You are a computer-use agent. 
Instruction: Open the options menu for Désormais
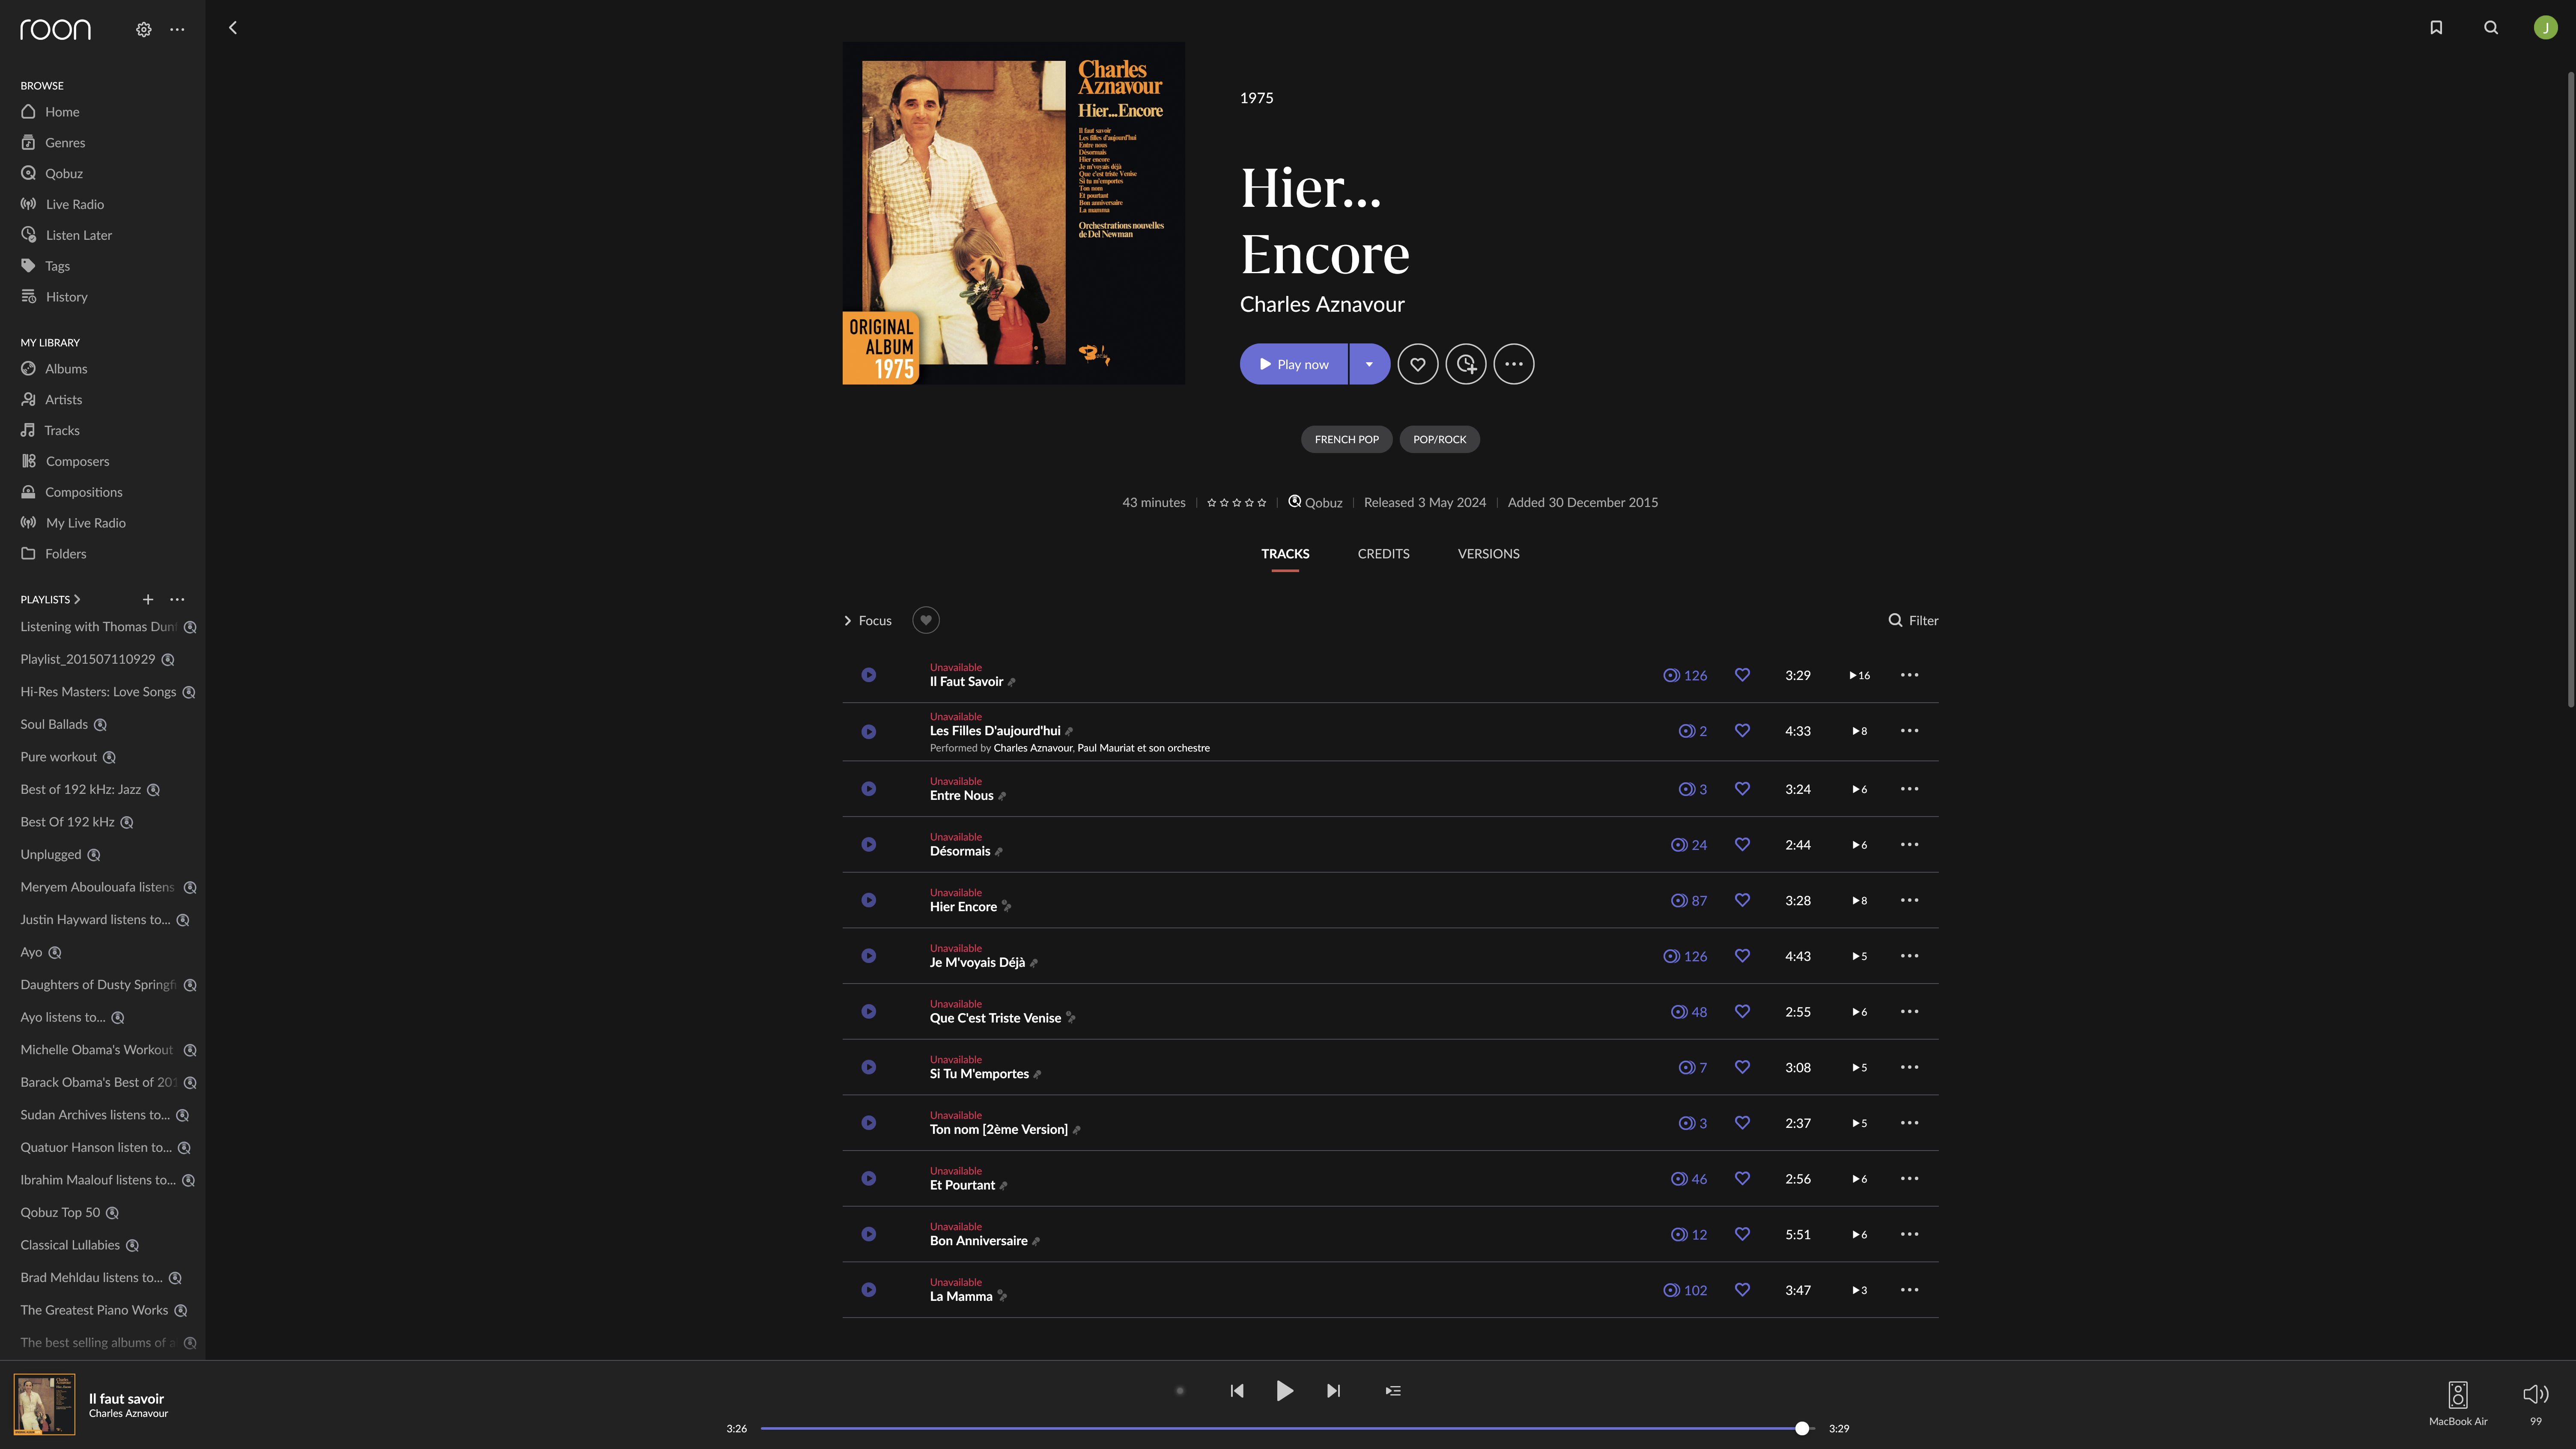[1909, 845]
